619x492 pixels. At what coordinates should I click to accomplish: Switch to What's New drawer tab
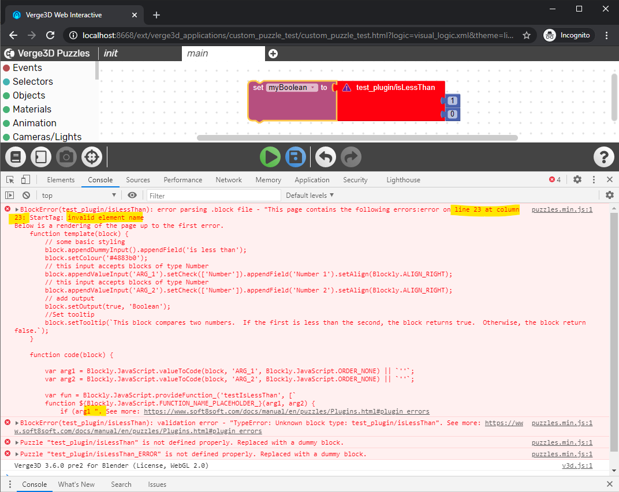(x=76, y=485)
